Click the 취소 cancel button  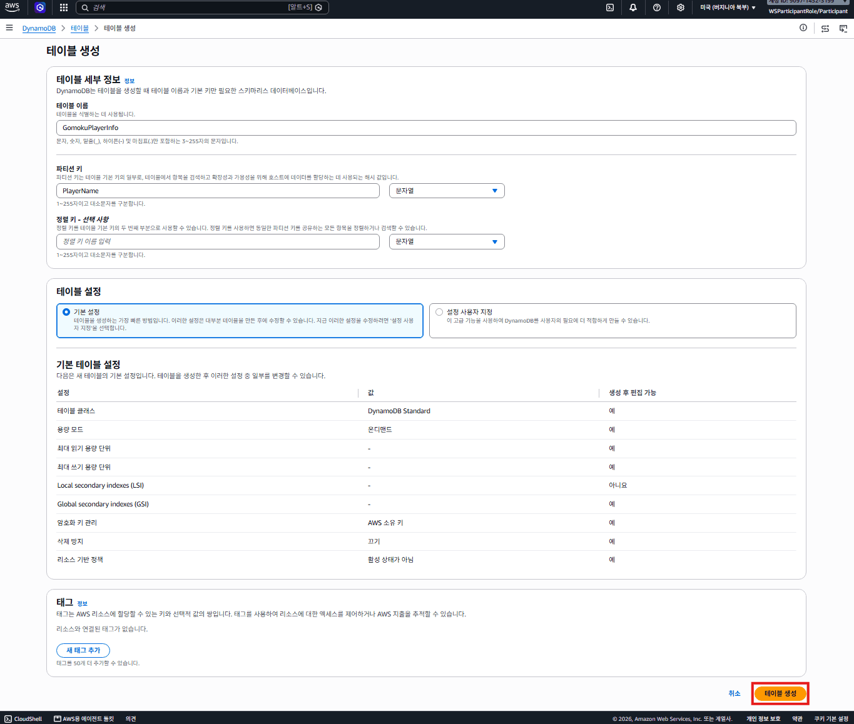coord(735,693)
